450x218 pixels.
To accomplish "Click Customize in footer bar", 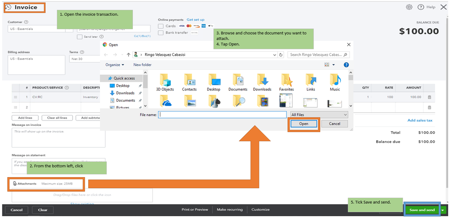I will pyautogui.click(x=260, y=210).
